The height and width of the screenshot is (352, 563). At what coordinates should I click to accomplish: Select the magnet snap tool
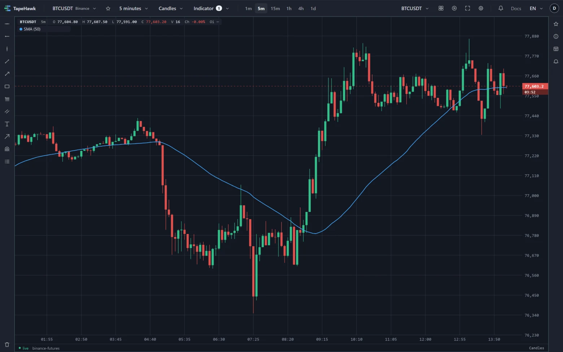point(7,149)
